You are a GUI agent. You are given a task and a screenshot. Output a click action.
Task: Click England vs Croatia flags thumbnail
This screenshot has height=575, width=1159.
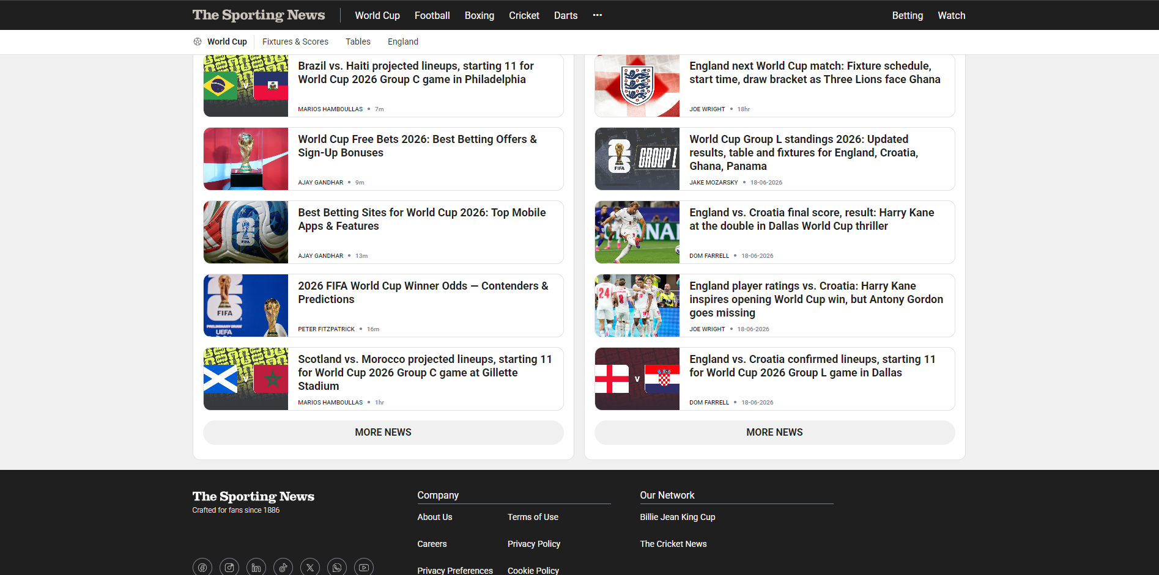coord(637,379)
